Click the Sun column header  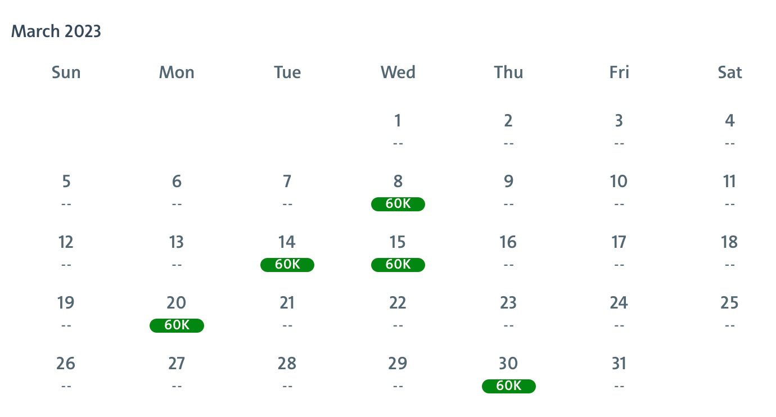tap(66, 72)
